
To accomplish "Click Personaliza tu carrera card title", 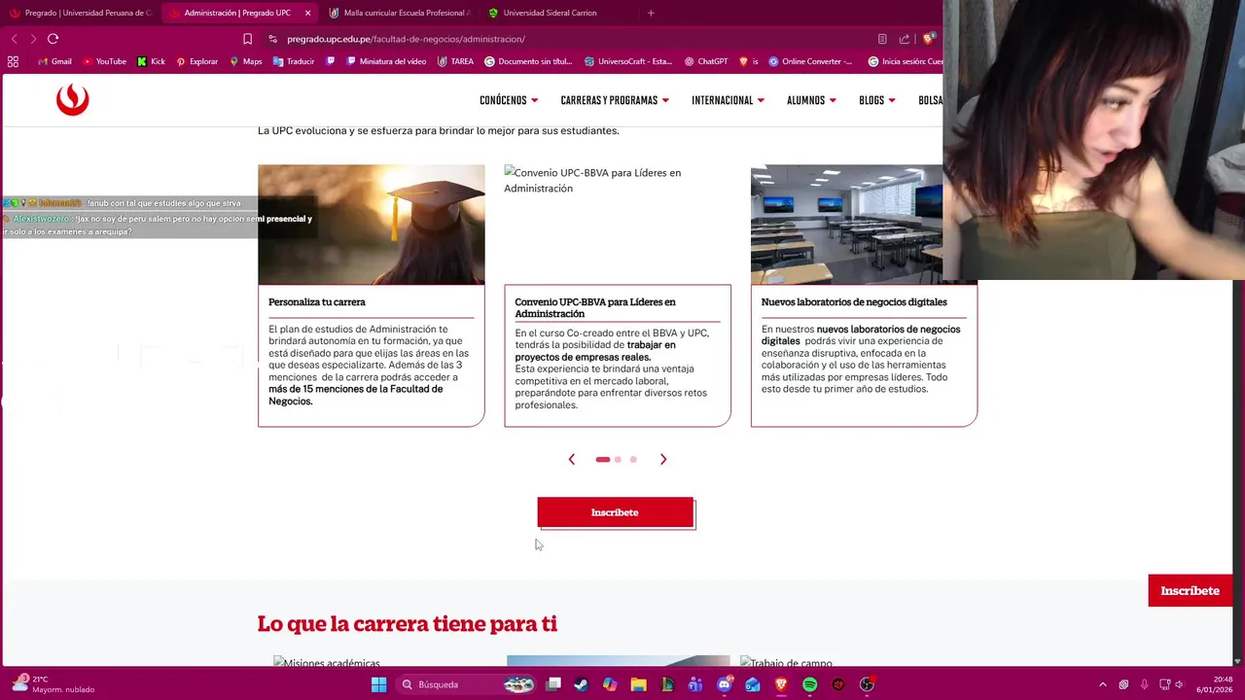I will tap(317, 302).
